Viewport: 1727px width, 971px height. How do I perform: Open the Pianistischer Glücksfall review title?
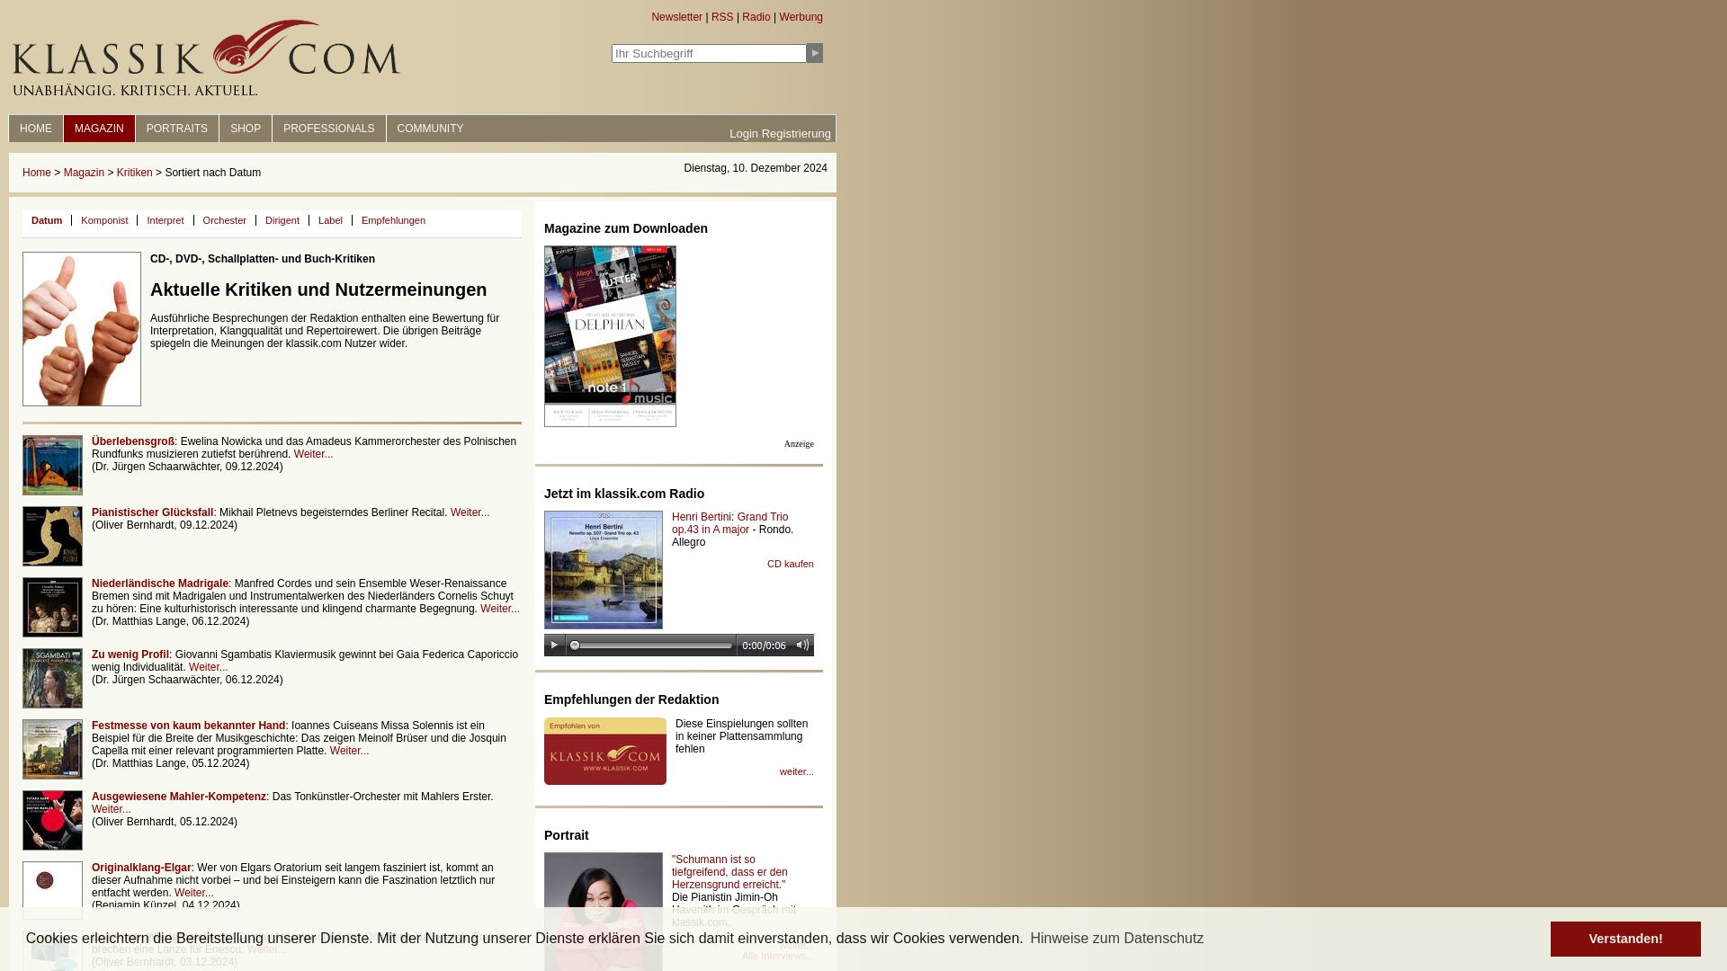153,512
